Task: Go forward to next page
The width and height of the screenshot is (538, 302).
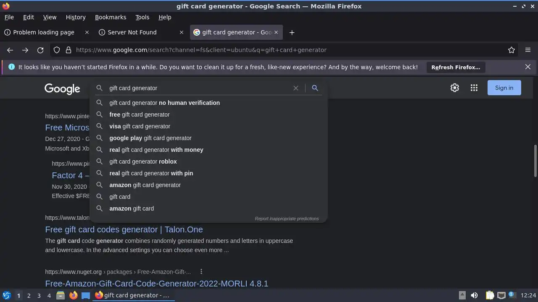Action: point(25,50)
